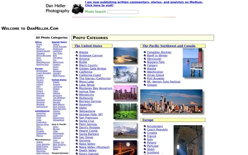Open Monterey Bay Aquarium photos
This screenshot has height=155, width=248.
coord(96,88)
